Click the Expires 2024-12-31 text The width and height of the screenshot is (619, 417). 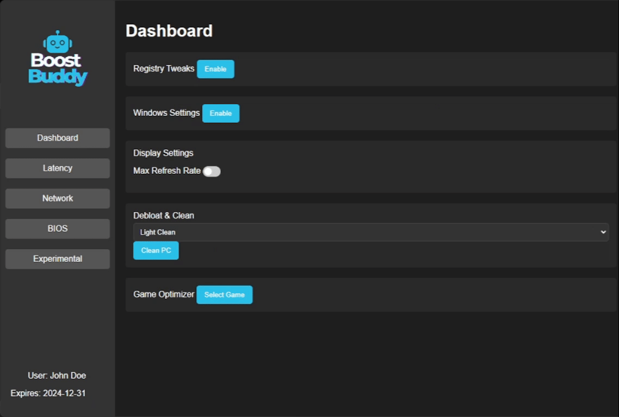click(48, 393)
